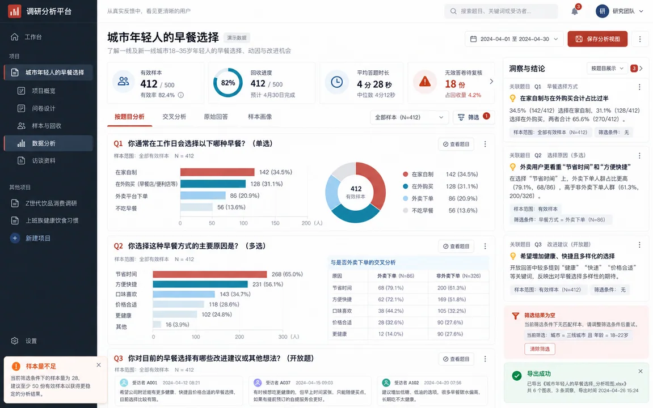Open date range 2024-04-01 至 2024-04-30 dropdown
The image size is (653, 408).
pos(515,39)
